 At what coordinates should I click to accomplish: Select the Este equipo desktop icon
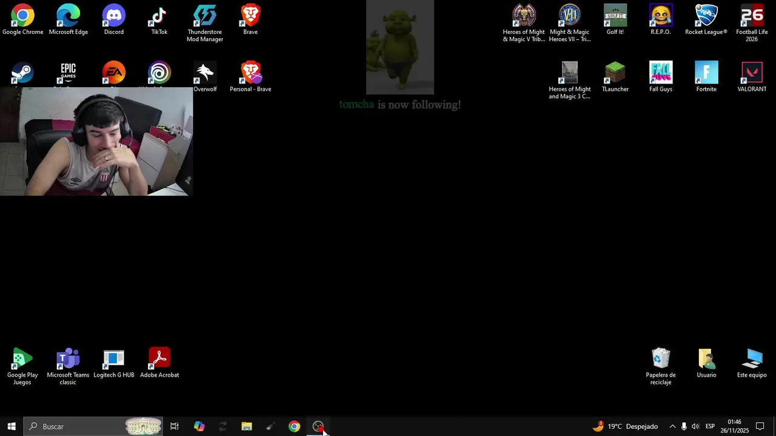[751, 363]
